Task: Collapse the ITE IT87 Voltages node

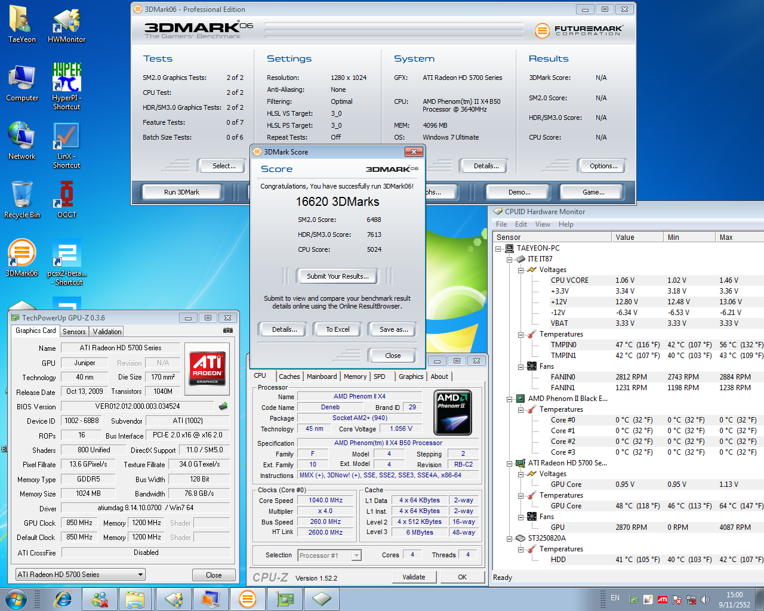Action: point(520,270)
